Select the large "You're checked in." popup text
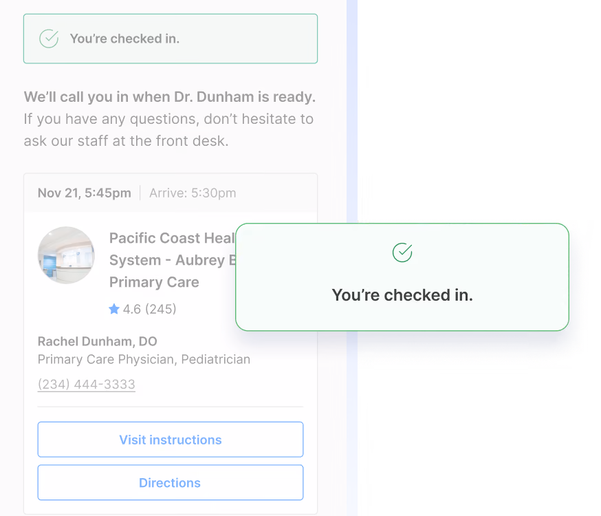This screenshot has width=601, height=516. (x=402, y=294)
